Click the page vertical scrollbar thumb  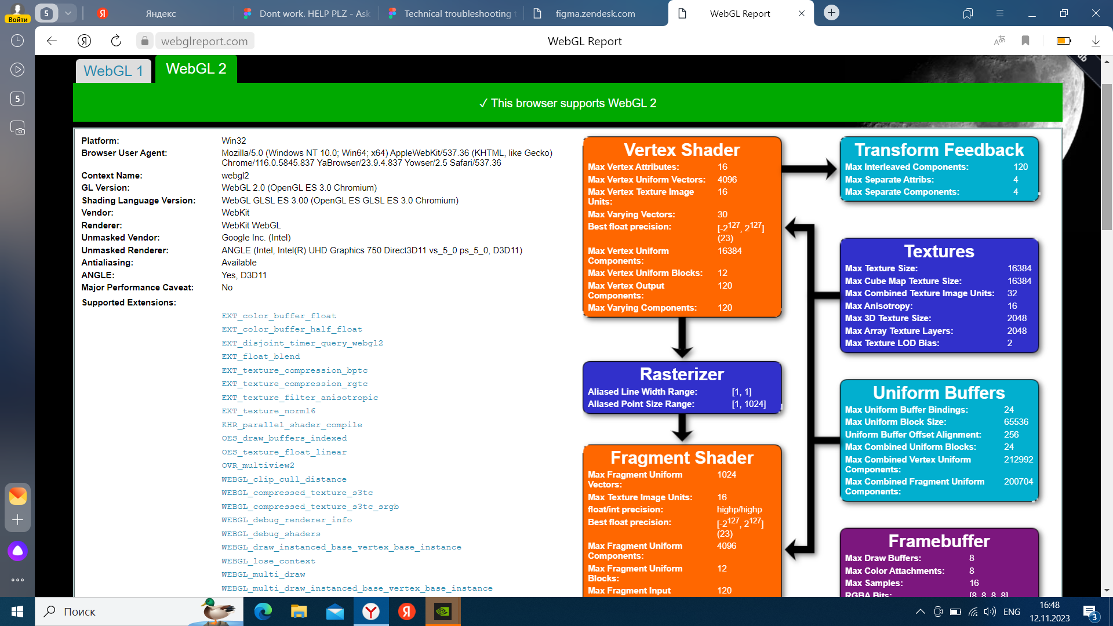click(1107, 156)
